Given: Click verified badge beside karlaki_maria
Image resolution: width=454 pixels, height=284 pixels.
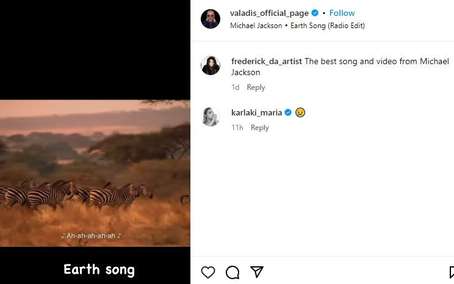Looking at the screenshot, I should click(288, 112).
